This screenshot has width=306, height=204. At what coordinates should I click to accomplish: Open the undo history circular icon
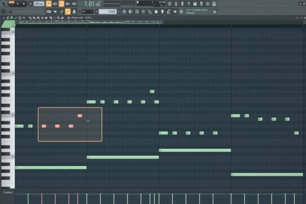pyautogui.click(x=170, y=4)
